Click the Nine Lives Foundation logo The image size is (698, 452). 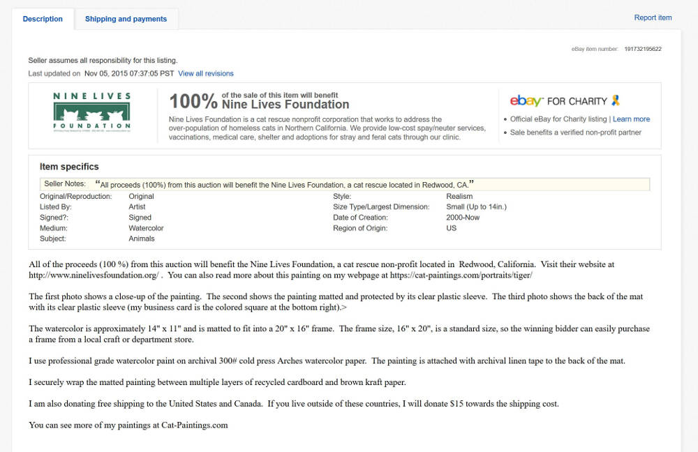[x=91, y=112]
